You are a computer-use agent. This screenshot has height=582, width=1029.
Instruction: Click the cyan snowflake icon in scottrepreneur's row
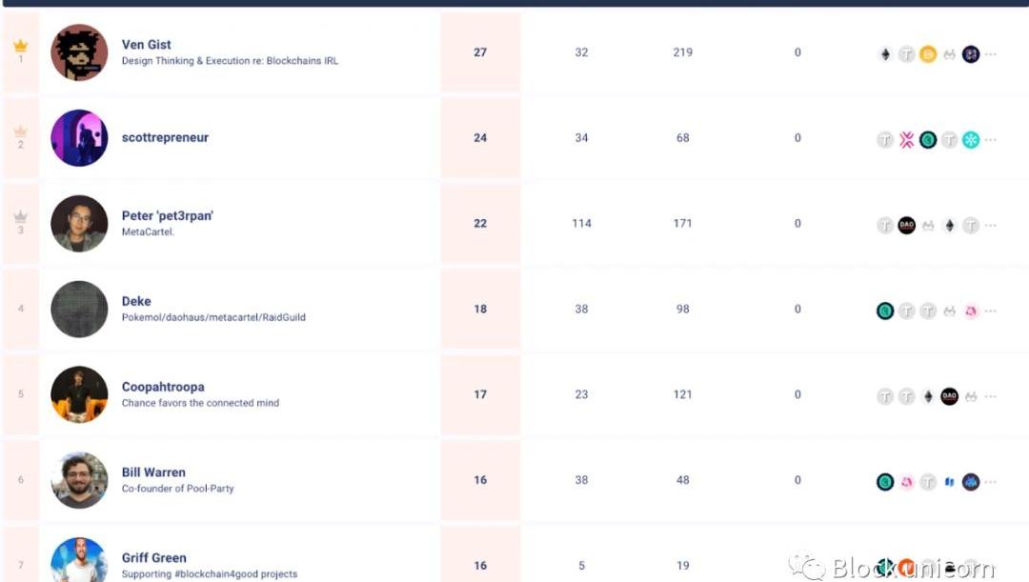[x=971, y=140]
